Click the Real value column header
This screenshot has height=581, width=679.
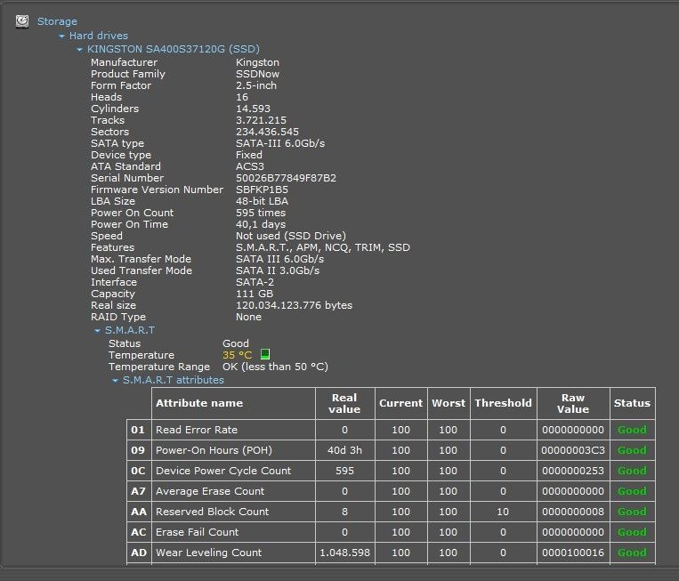[x=344, y=403]
